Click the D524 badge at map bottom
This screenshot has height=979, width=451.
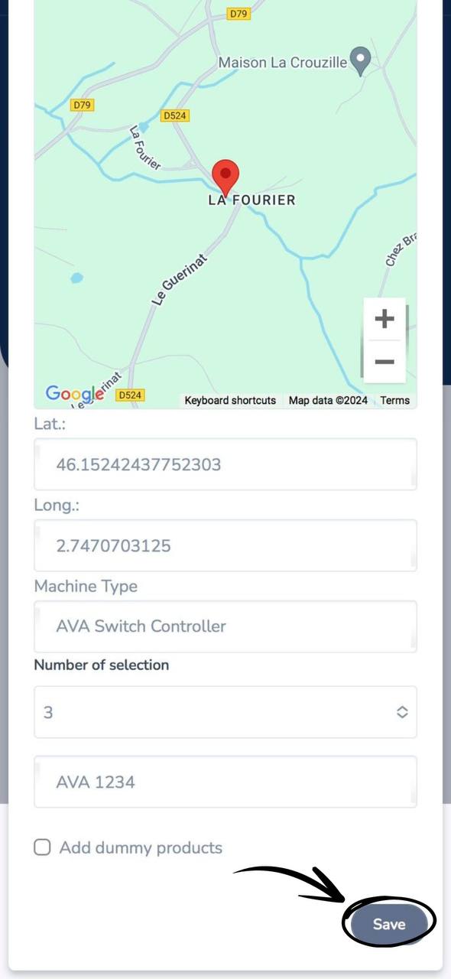(130, 395)
